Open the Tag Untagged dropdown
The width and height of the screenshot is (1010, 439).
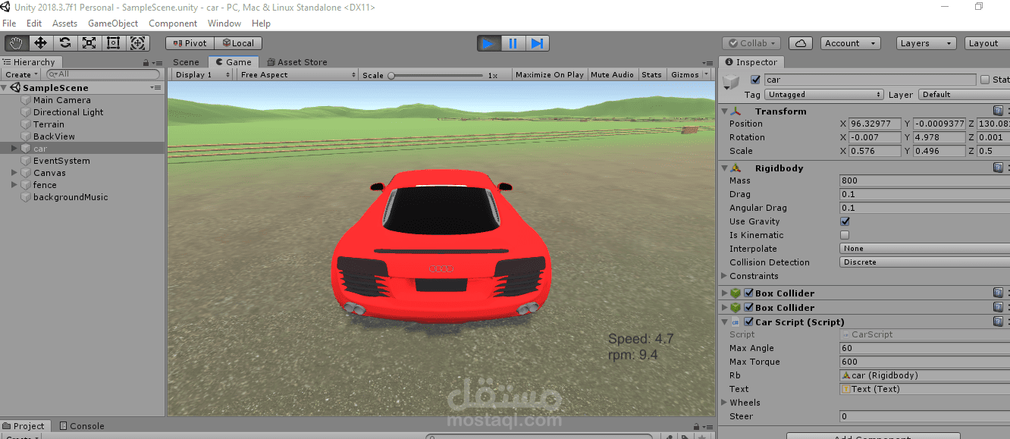click(x=824, y=95)
